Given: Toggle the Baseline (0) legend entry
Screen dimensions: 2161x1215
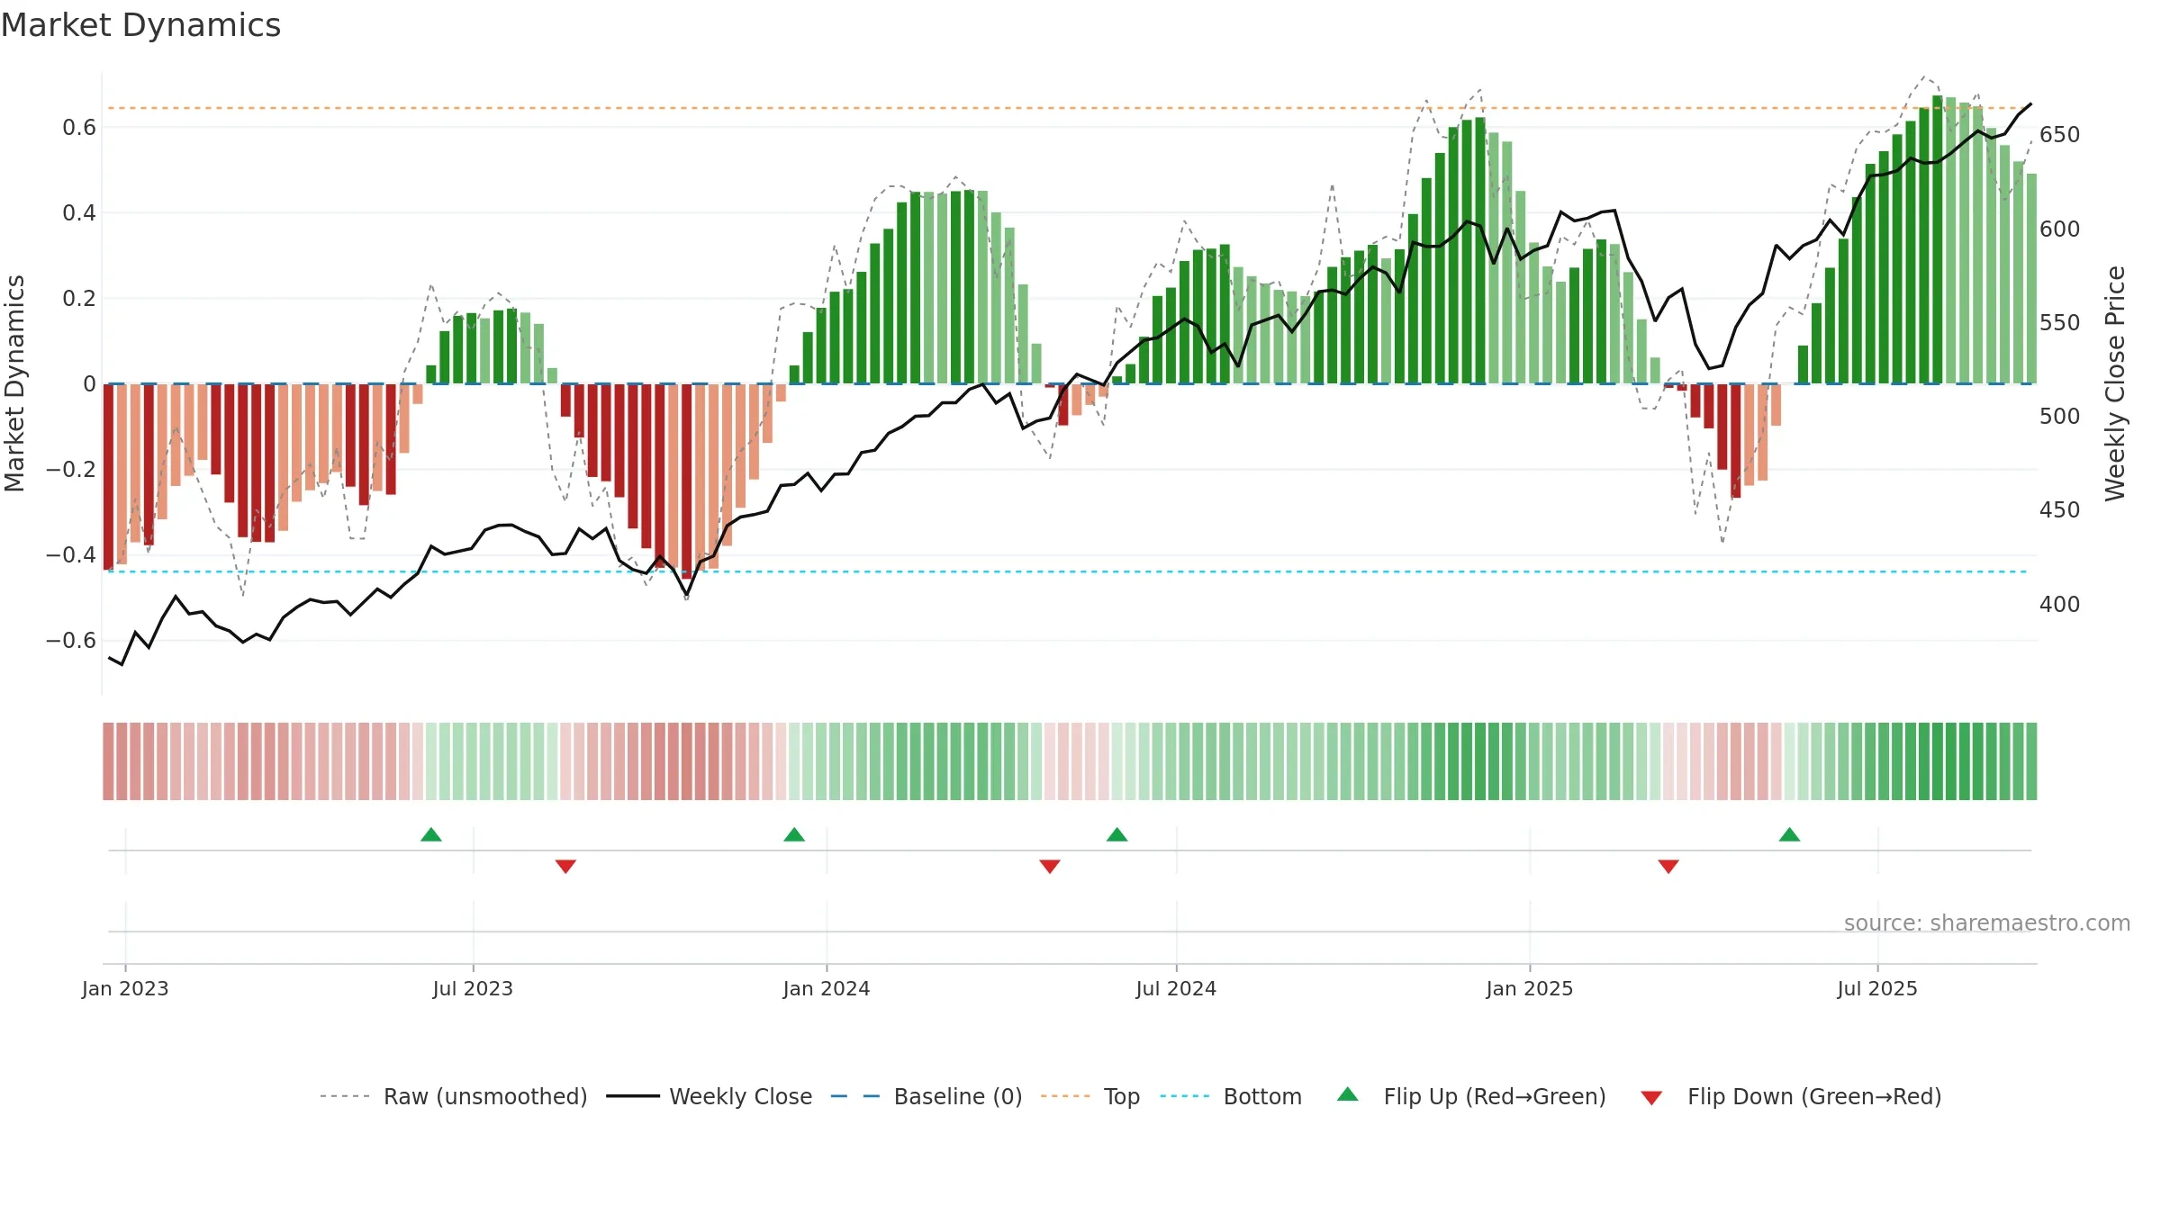Looking at the screenshot, I should point(927,1096).
